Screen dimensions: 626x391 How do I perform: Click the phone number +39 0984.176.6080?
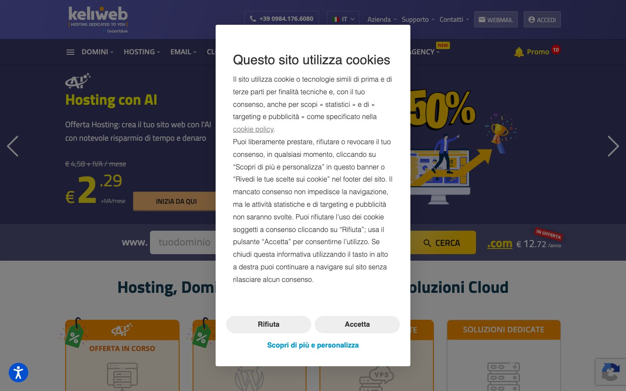[282, 19]
